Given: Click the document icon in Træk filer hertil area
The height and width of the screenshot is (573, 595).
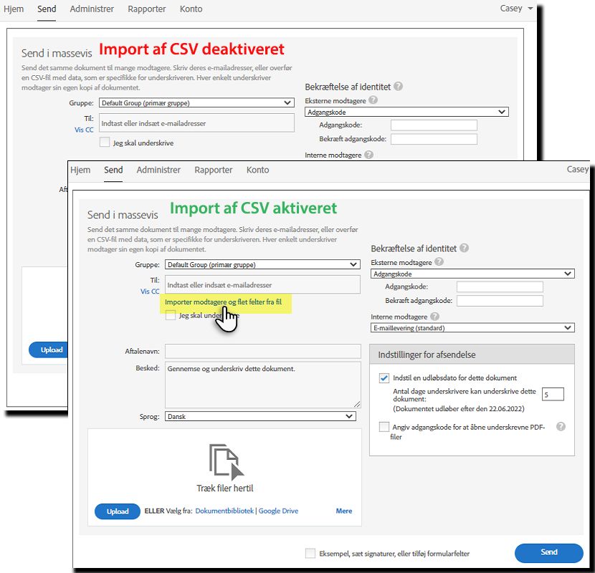Looking at the screenshot, I should pyautogui.click(x=224, y=462).
